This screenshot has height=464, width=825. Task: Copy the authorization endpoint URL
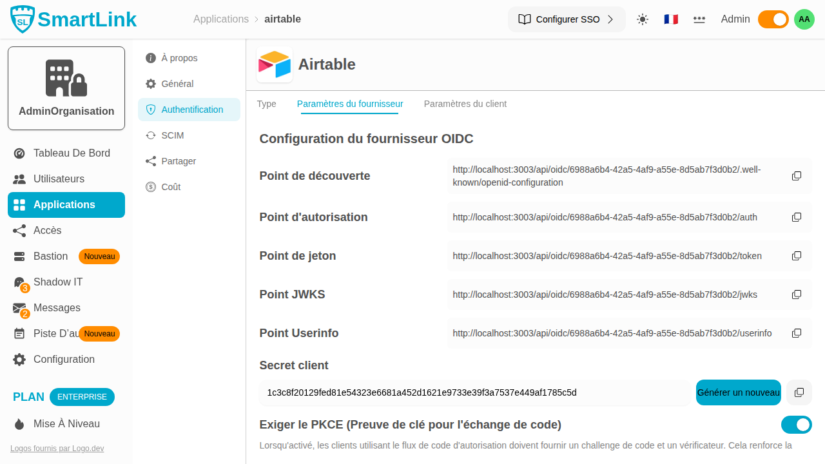click(x=797, y=217)
